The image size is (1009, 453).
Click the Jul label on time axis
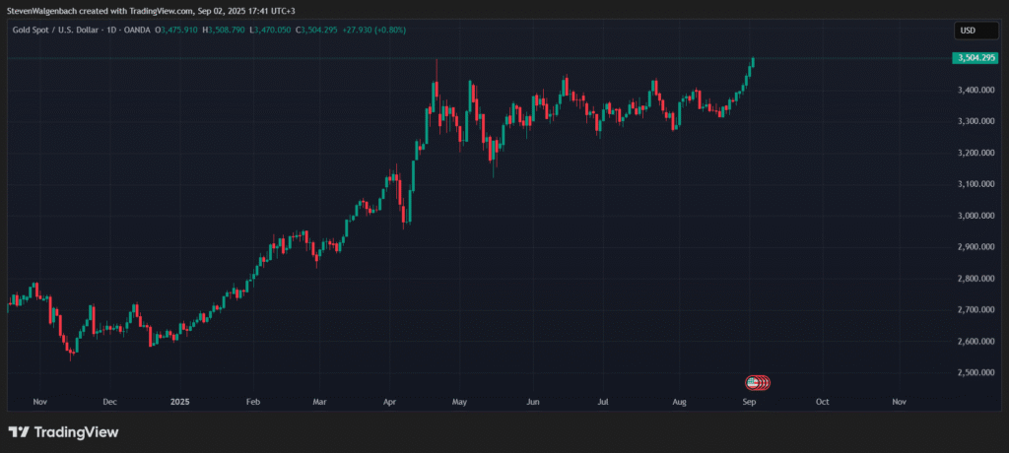603,402
